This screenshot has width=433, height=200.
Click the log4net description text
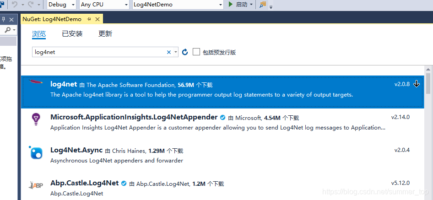click(201, 95)
